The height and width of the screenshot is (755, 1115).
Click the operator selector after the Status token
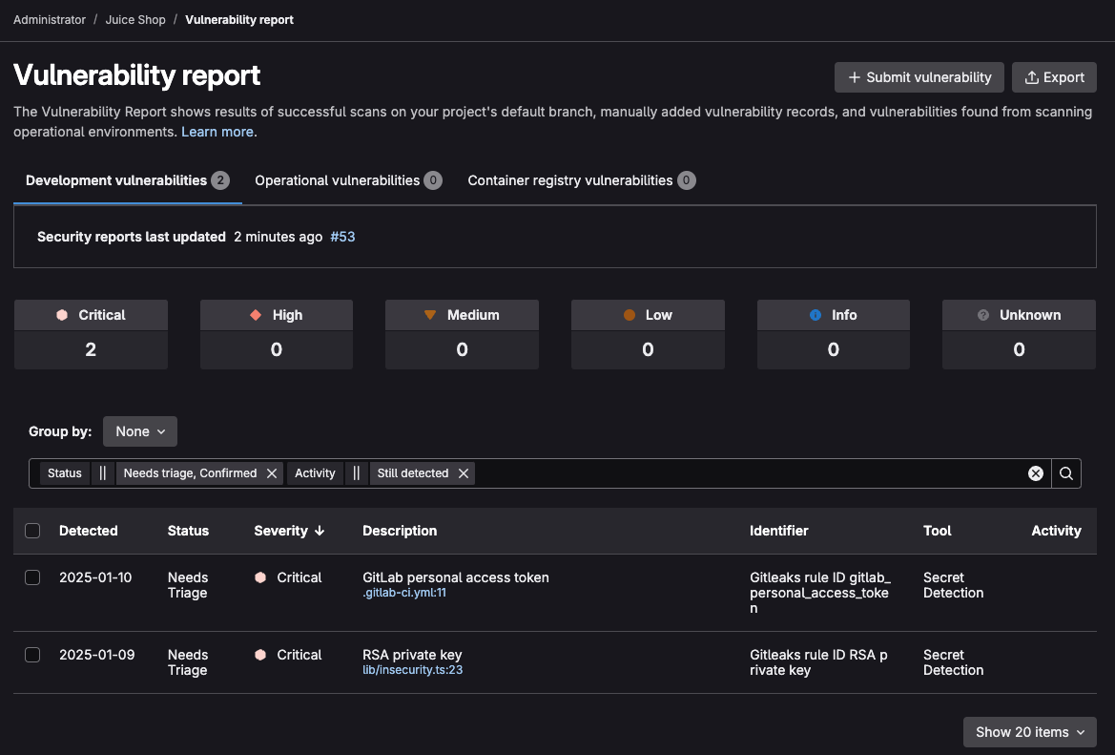(x=102, y=472)
